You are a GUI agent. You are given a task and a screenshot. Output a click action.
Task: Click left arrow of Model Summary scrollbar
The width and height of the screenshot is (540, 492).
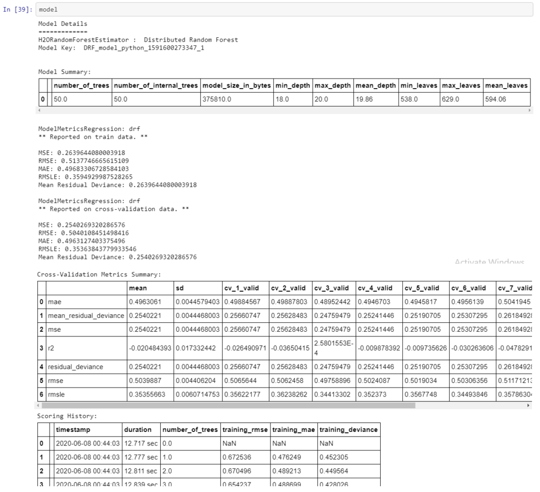39,110
